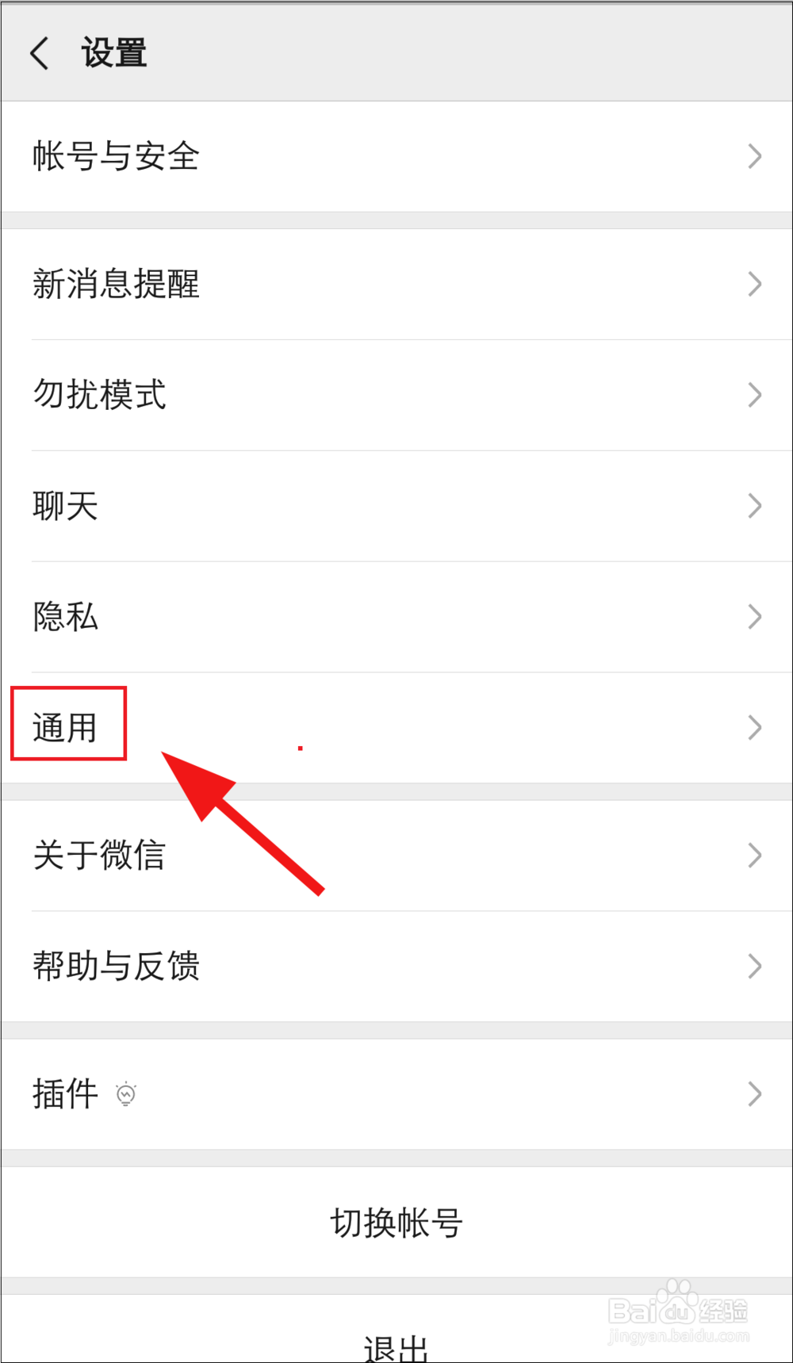The image size is (793, 1363).
Task: Click chevron arrow on 新消息提醒 row
Action: tap(755, 284)
